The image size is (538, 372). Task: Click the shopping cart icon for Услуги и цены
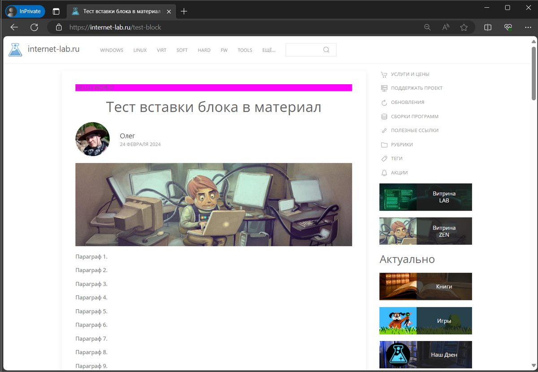[384, 74]
